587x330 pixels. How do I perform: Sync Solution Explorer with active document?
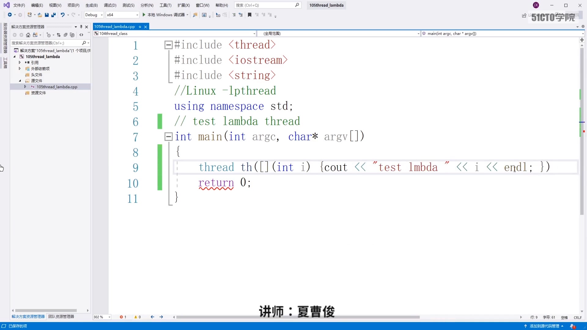[59, 35]
